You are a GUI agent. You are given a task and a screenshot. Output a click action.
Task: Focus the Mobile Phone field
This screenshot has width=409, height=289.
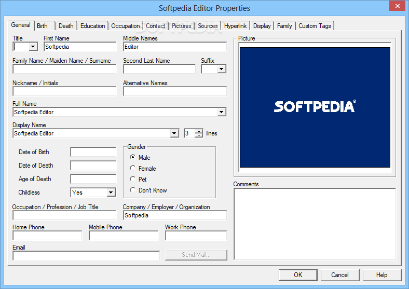(124, 236)
